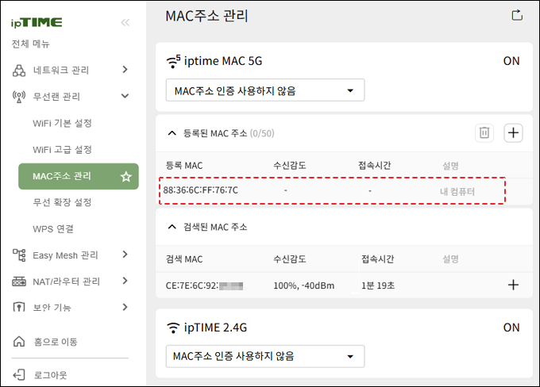Click the logout icon

coord(19,374)
